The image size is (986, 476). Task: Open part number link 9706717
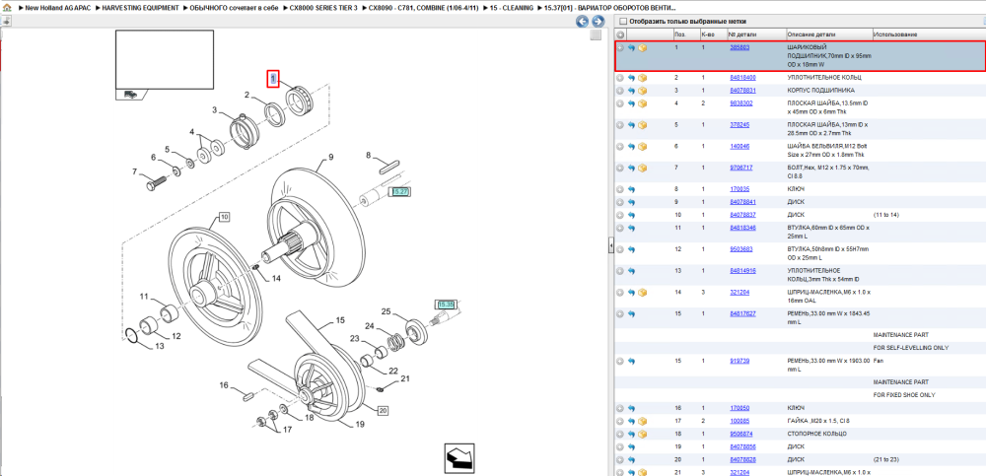740,168
